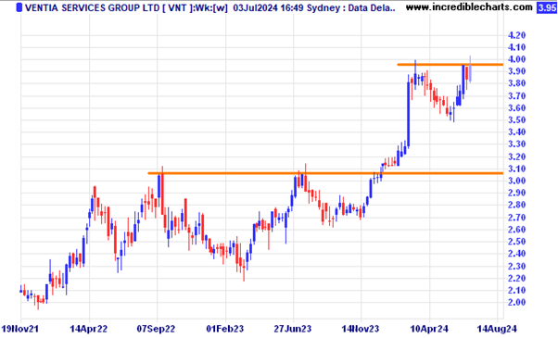This screenshot has height=338, width=558.
Task: Click the 4.10 price axis label
Action: (516, 47)
